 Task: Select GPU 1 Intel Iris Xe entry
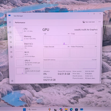(28, 71)
